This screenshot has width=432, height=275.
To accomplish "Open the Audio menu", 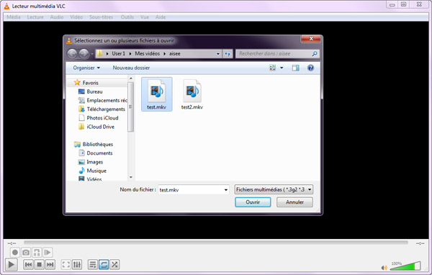I will (x=57, y=17).
